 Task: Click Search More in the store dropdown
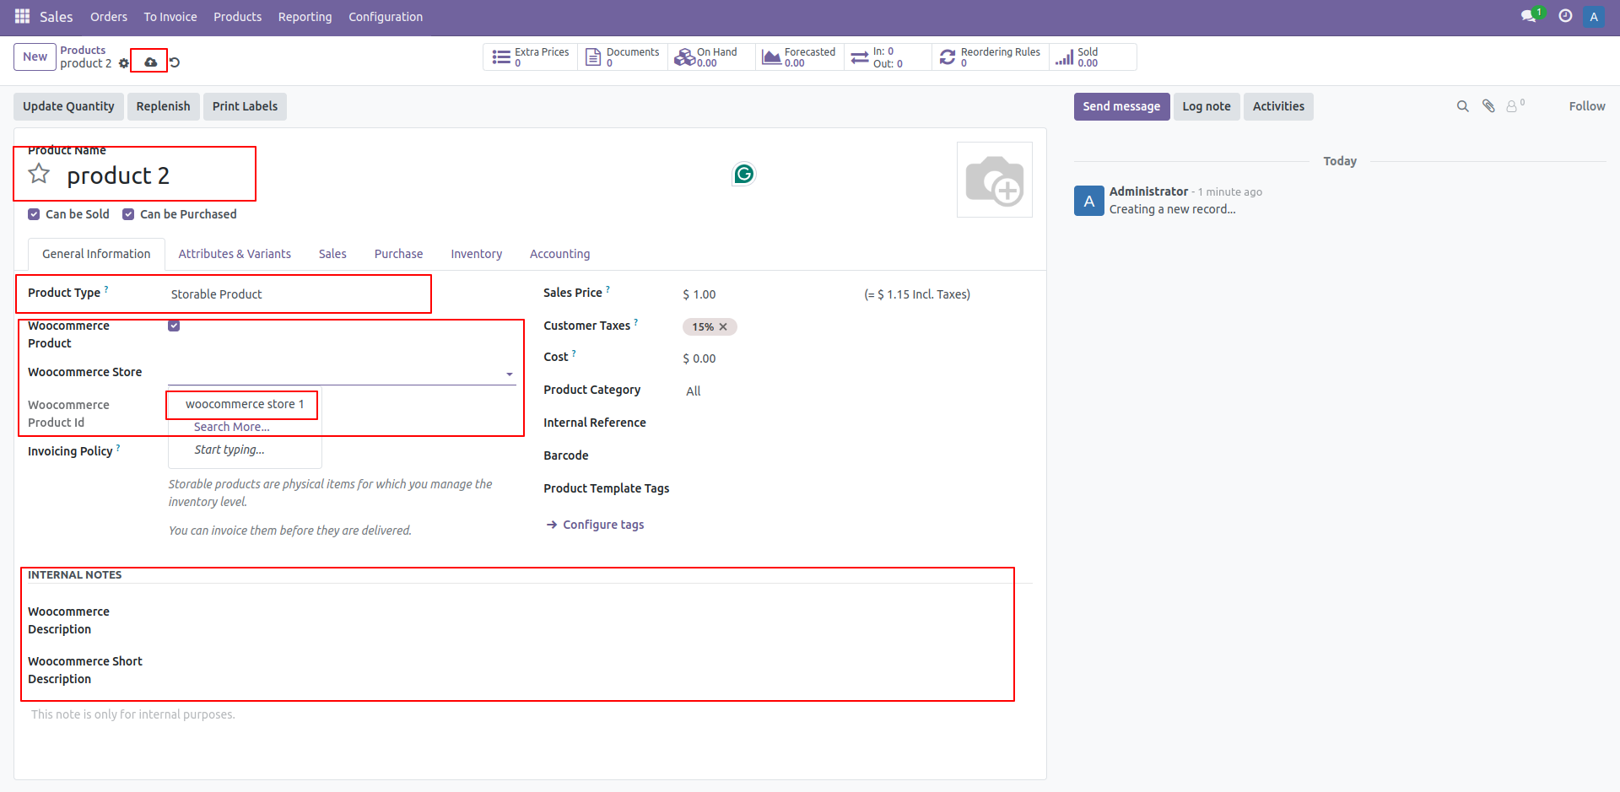pos(231,426)
